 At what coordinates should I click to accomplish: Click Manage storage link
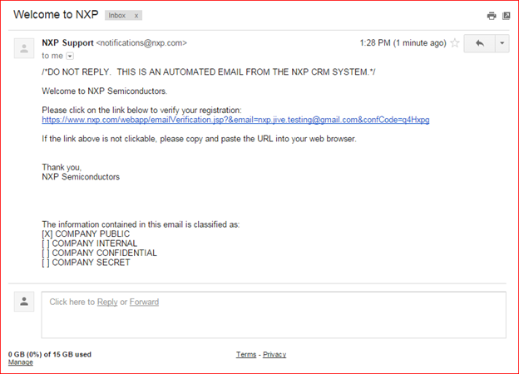pyautogui.click(x=21, y=362)
